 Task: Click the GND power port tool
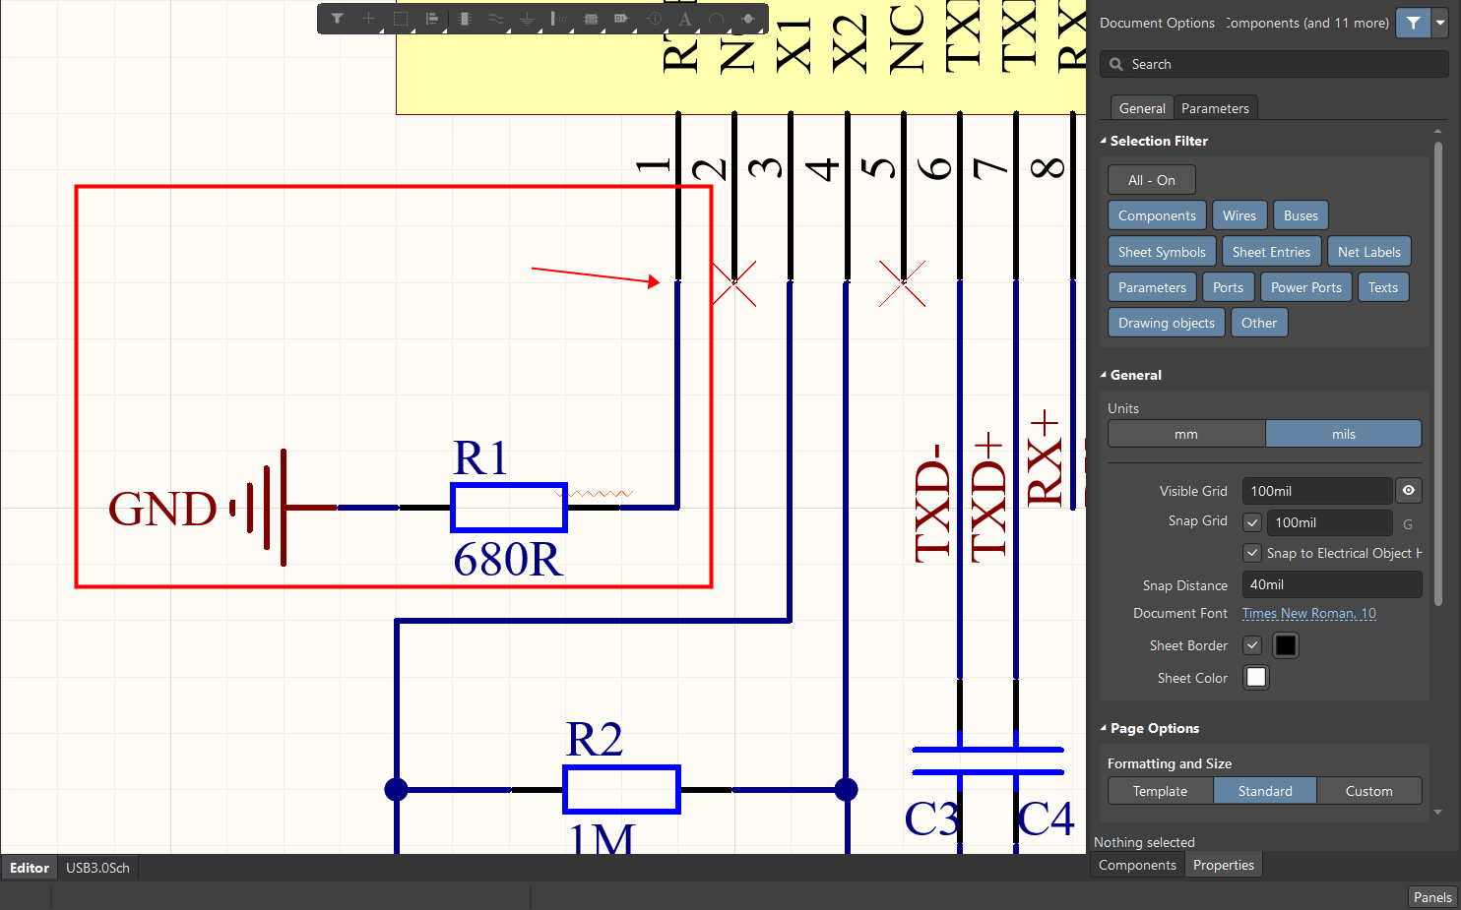[527, 19]
